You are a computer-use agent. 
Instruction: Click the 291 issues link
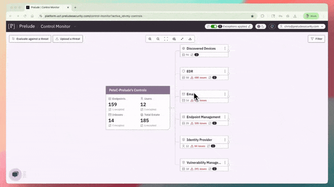pyautogui.click(x=200, y=169)
